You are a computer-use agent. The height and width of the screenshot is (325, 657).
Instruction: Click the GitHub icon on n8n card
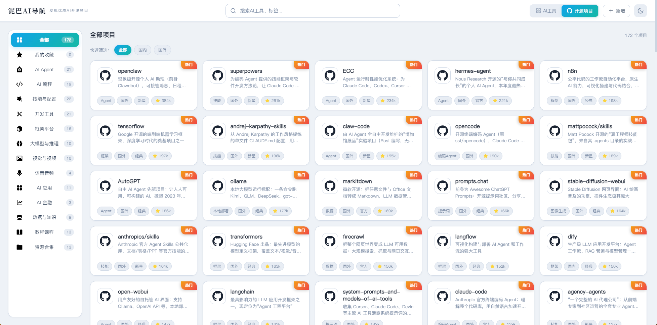pyautogui.click(x=555, y=75)
